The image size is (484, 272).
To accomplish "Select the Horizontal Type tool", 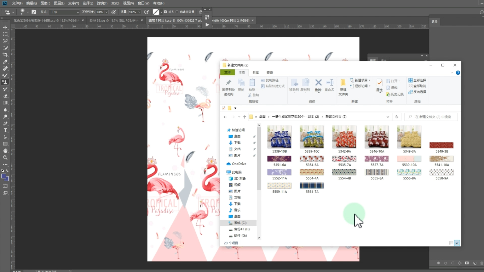I will click(x=5, y=130).
